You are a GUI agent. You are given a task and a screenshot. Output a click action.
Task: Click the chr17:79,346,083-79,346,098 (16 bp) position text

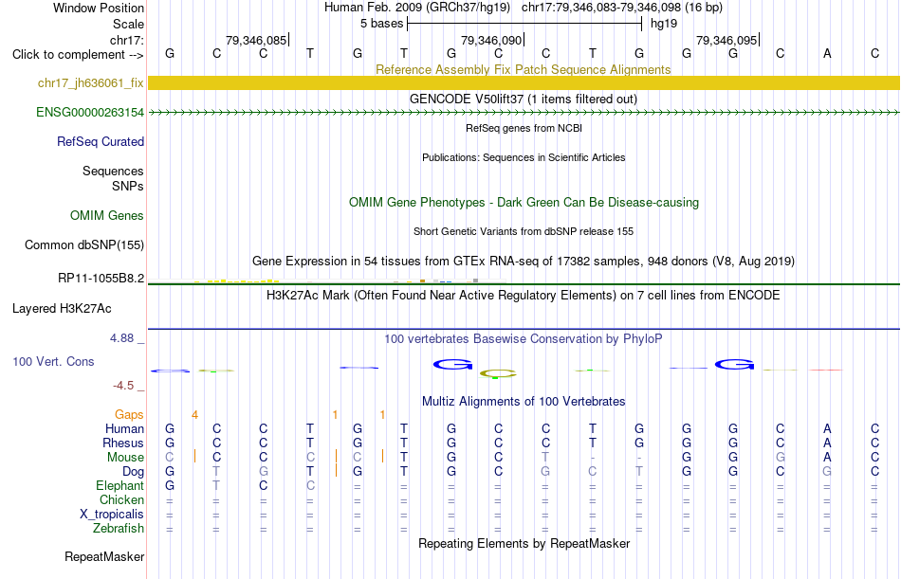622,8
